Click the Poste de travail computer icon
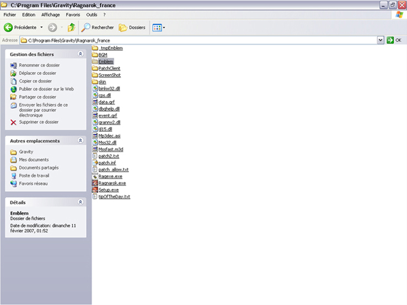Screen dimensions: 407x305 coord(13,176)
